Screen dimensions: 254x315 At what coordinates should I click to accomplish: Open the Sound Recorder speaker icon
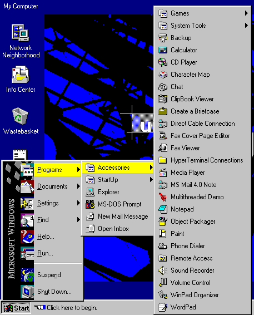[x=163, y=270]
